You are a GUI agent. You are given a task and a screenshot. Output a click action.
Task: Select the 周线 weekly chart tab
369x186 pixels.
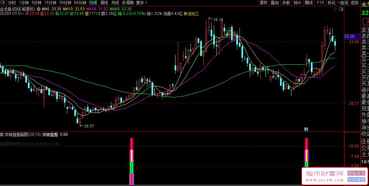pos(104,3)
